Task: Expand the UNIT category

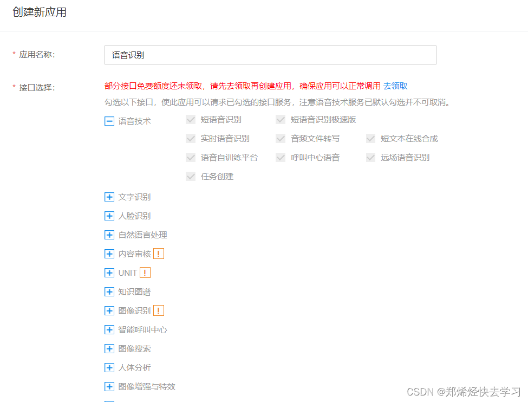Action: click(x=109, y=273)
